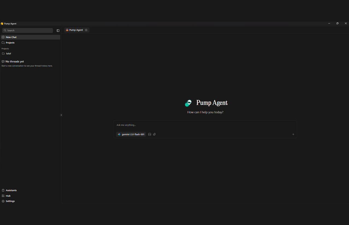The height and width of the screenshot is (225, 349).
Task: Click the search magnifier icon in the sidebar
Action: [x=5, y=30]
